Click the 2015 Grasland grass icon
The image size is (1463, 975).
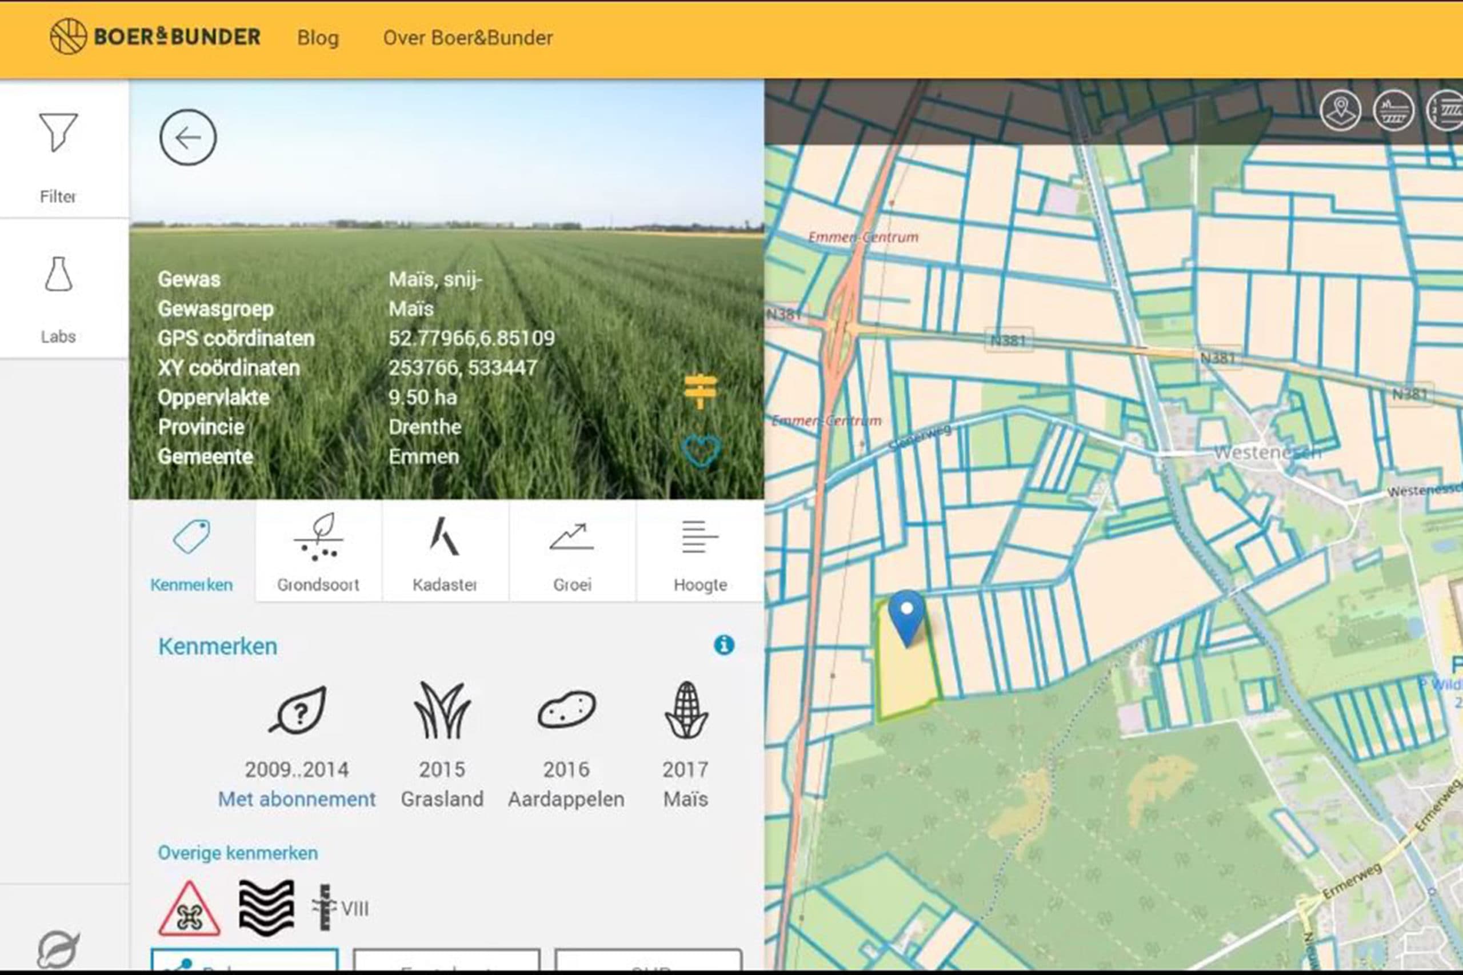point(442,710)
